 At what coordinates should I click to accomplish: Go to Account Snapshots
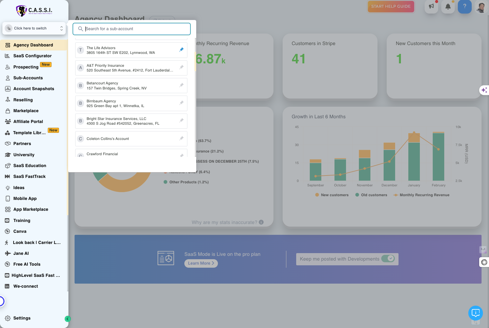coord(34,89)
